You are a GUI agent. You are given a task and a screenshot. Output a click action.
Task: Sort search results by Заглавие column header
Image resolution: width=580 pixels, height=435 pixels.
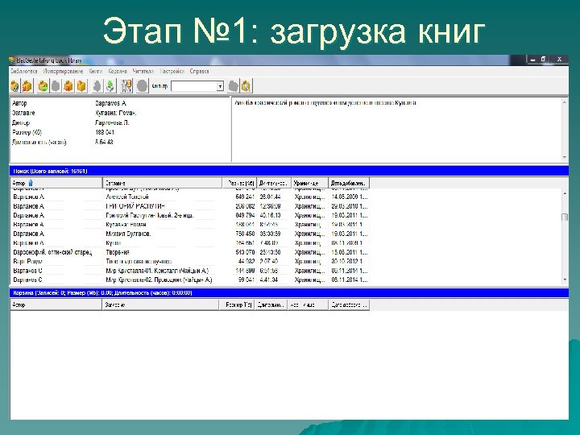(163, 183)
